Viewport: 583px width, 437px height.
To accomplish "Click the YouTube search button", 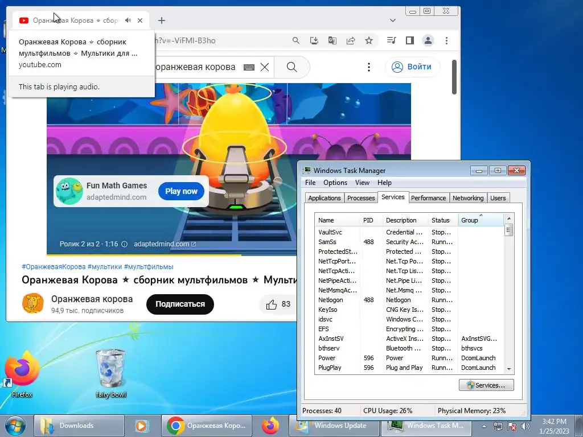I will click(292, 67).
